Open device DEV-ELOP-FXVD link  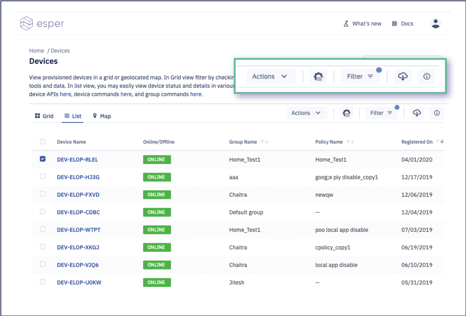pyautogui.click(x=78, y=195)
